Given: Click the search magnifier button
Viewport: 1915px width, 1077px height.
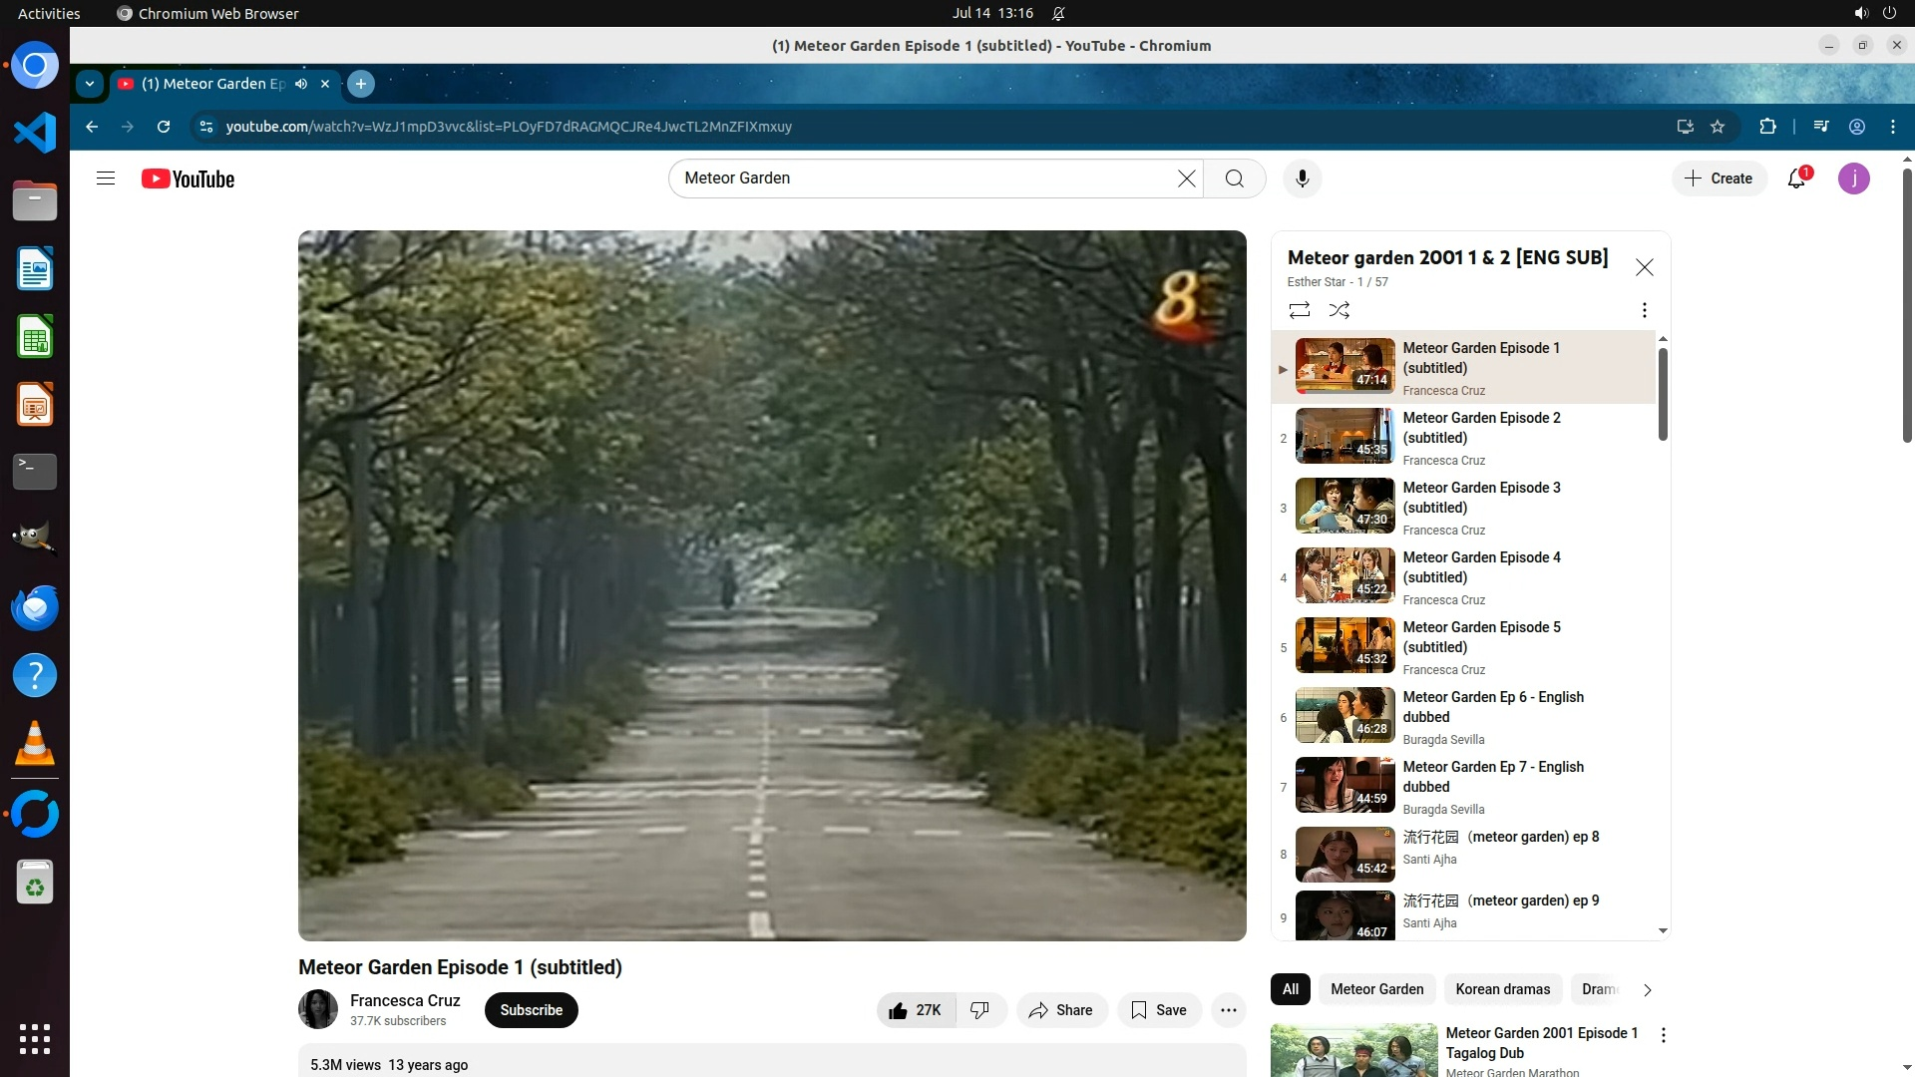Looking at the screenshot, I should (1234, 179).
